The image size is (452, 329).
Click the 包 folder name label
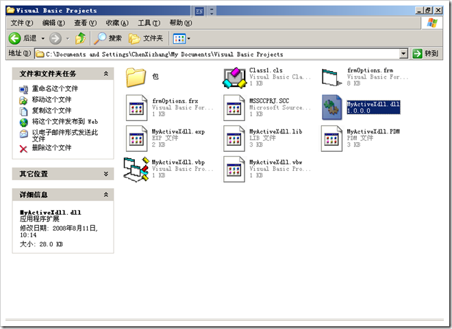point(155,77)
